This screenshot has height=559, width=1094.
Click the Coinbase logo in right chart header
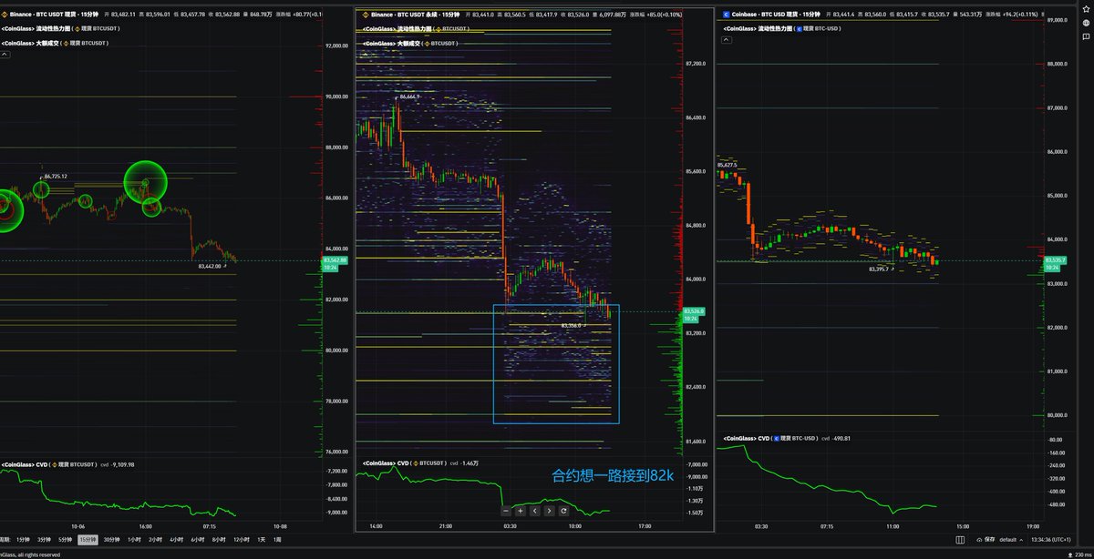[x=726, y=15]
